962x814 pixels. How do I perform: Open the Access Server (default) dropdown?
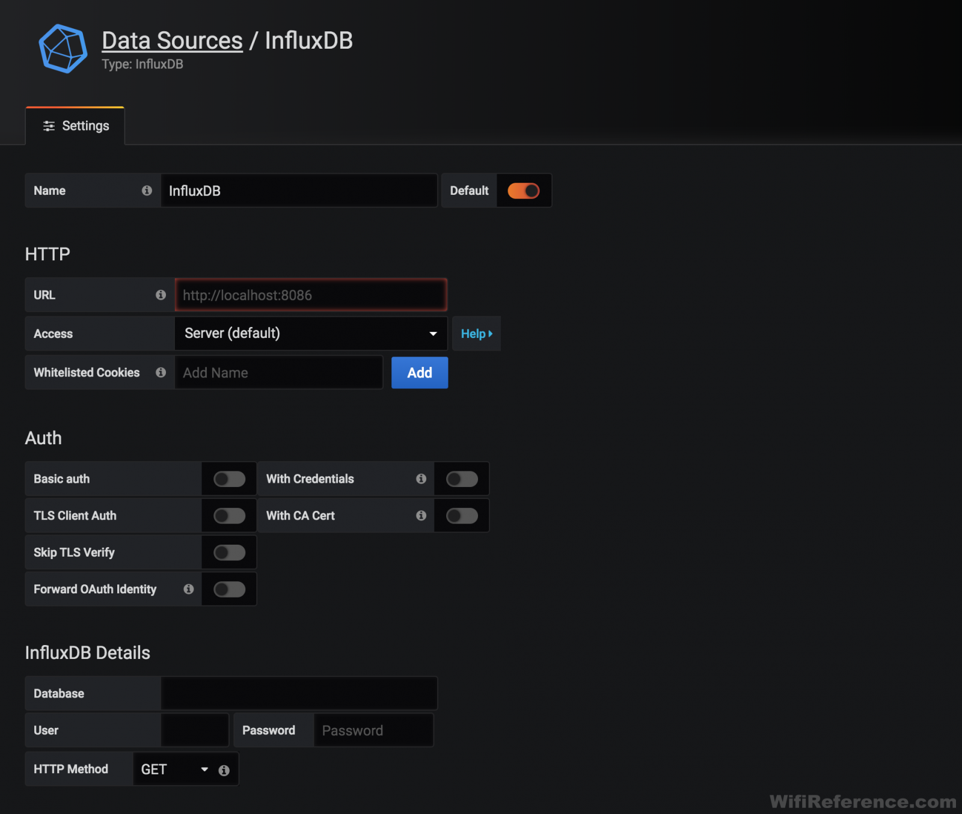coord(311,333)
